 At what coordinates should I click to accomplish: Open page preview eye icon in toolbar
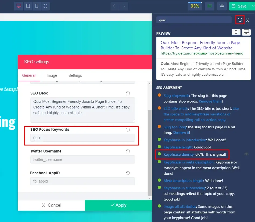tap(222, 6)
